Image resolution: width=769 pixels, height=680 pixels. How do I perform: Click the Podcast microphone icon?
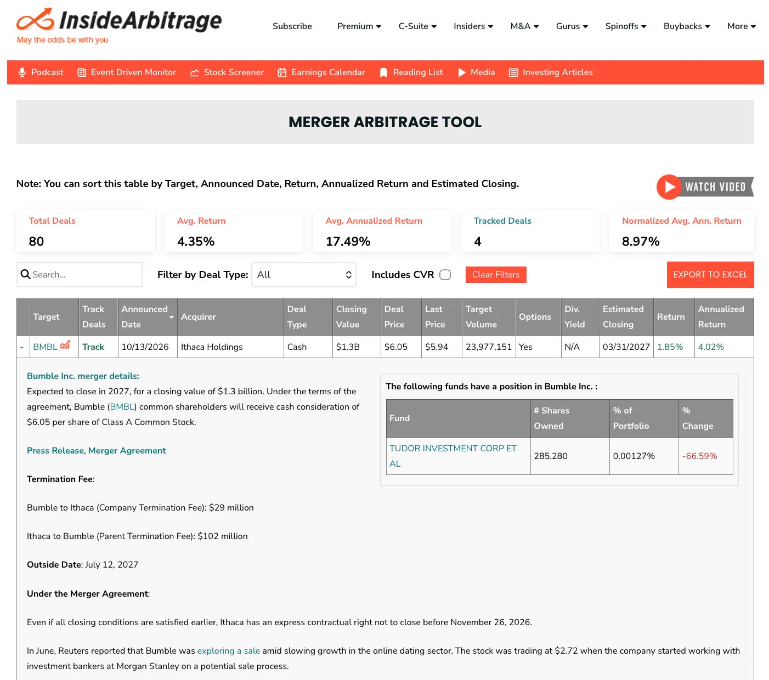pos(22,72)
